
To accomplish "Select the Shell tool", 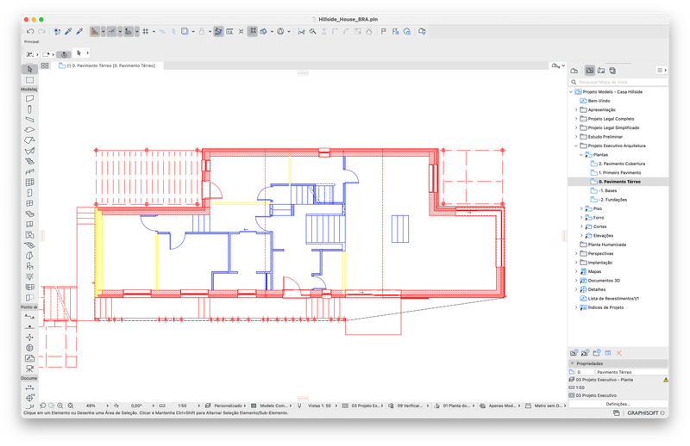I will pos(29,151).
